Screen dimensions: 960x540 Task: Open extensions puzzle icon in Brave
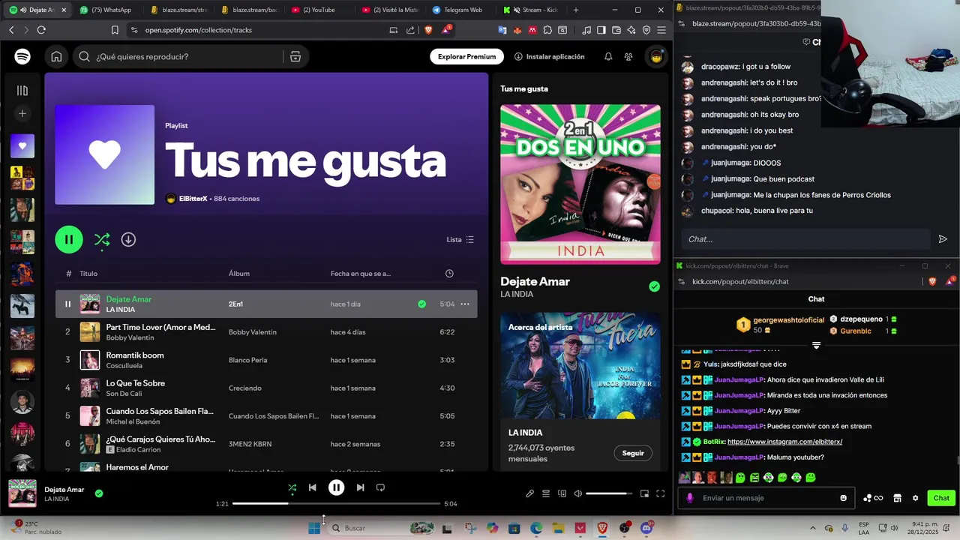coord(547,30)
